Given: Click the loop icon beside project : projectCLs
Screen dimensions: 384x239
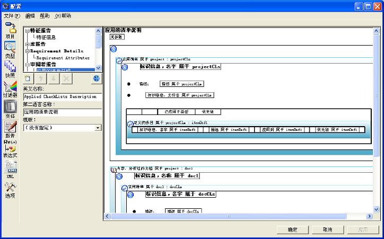Looking at the screenshot, I should click(x=119, y=60).
